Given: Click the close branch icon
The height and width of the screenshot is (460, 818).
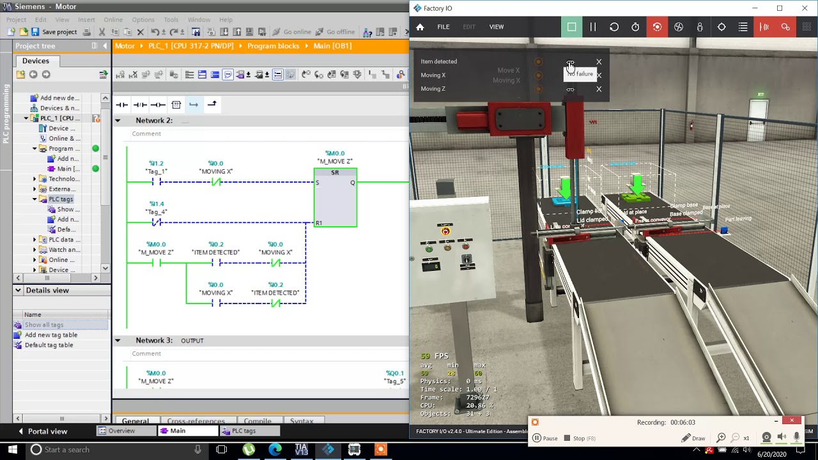Looking at the screenshot, I should coord(212,105).
